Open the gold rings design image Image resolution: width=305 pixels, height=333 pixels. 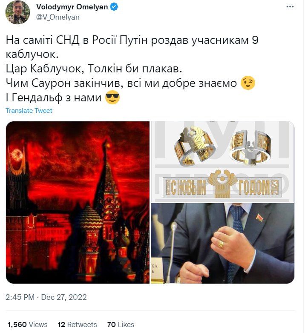click(223, 161)
